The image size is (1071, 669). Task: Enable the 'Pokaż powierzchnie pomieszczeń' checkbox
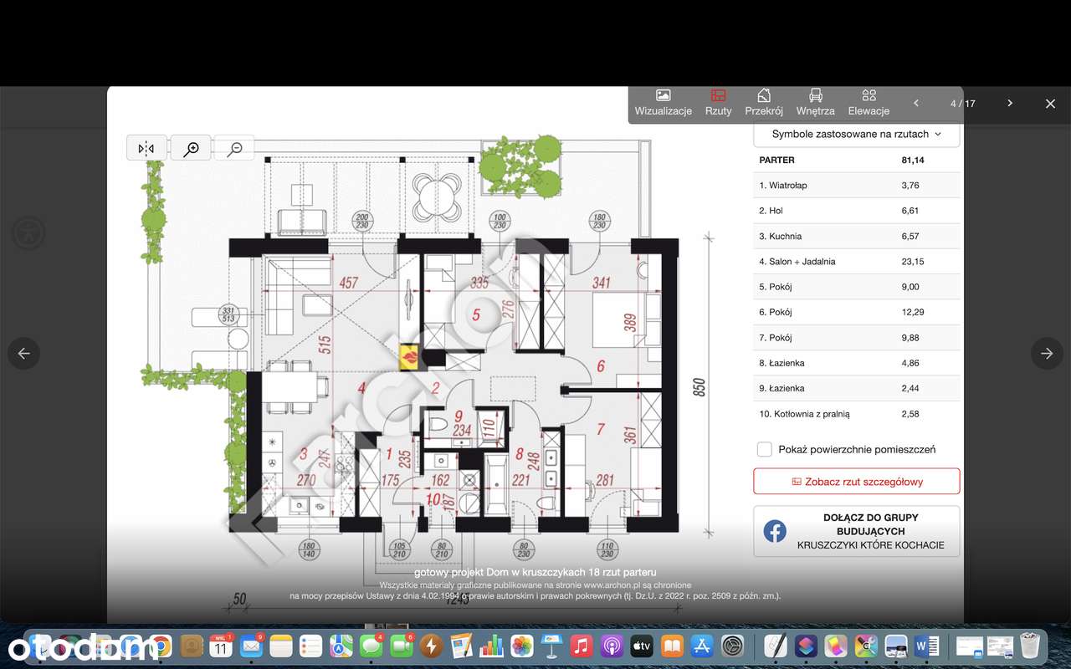coord(765,449)
